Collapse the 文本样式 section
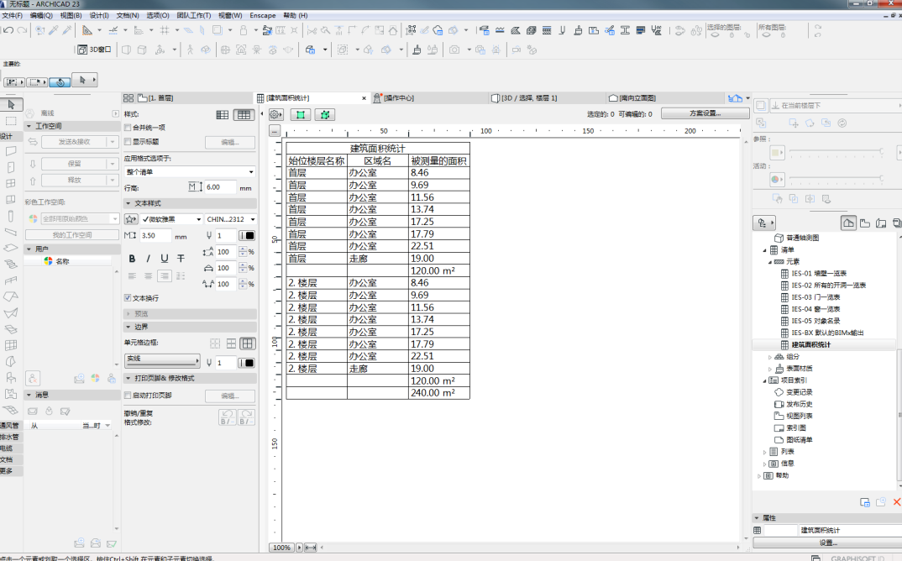This screenshot has height=561, width=902. point(128,203)
